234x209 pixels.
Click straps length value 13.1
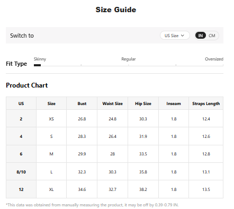click(206, 172)
